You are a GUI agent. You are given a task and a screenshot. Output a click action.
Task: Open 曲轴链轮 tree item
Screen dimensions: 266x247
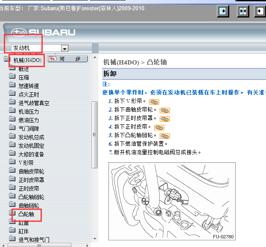pyautogui.click(x=29, y=206)
